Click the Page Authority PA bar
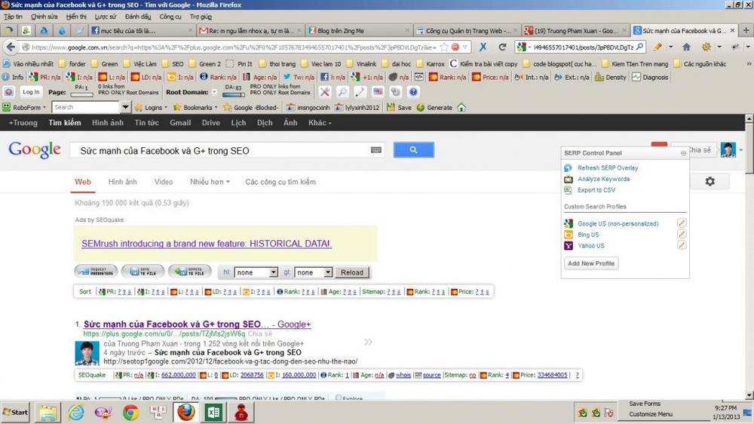754x424 pixels. [81, 95]
